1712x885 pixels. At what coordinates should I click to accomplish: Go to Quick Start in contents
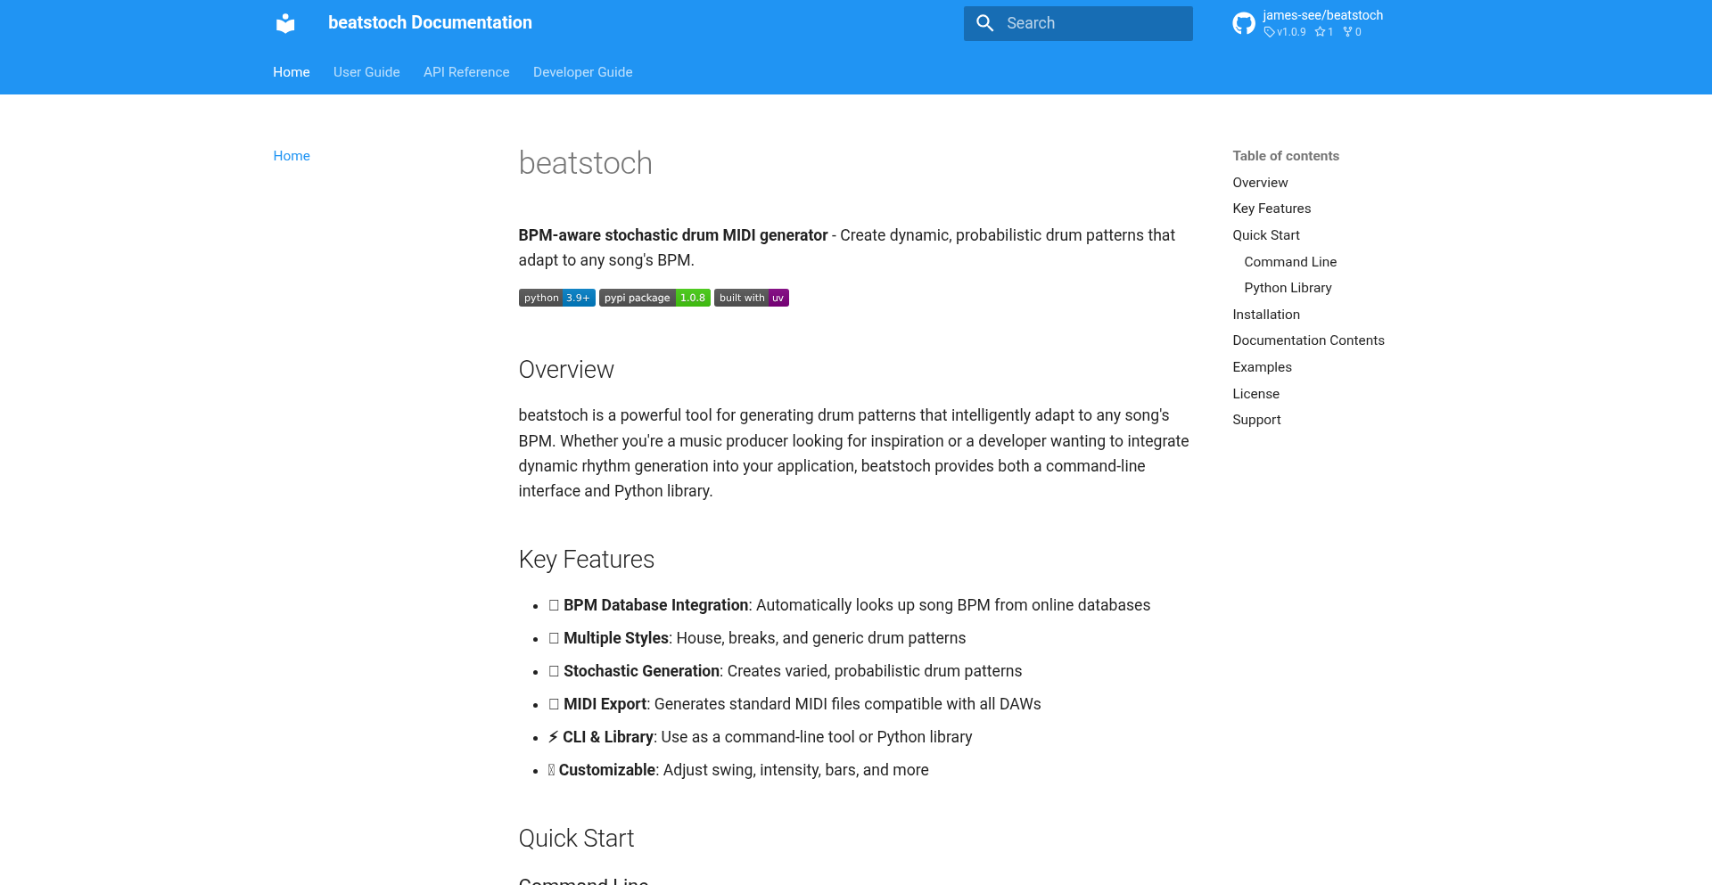[x=1266, y=235]
